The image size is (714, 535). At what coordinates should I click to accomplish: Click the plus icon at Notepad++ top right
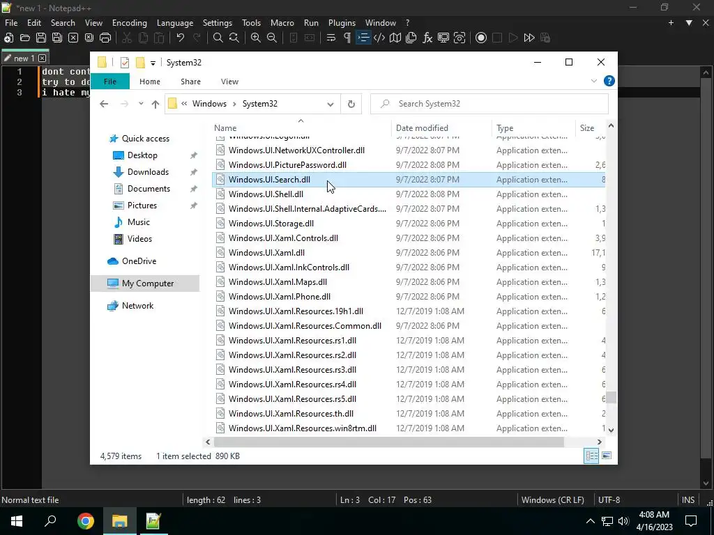[671, 23]
